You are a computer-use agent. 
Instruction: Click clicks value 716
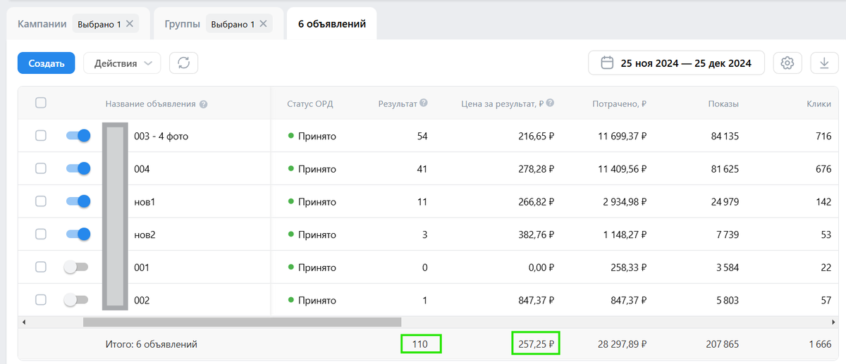[x=823, y=136]
